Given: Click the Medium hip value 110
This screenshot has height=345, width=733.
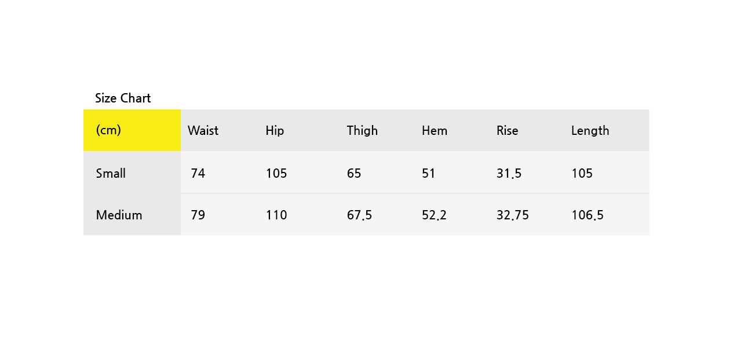Looking at the screenshot, I should point(276,215).
